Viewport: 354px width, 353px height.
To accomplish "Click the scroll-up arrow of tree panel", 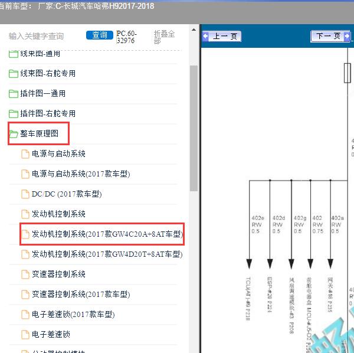I will coord(194,30).
